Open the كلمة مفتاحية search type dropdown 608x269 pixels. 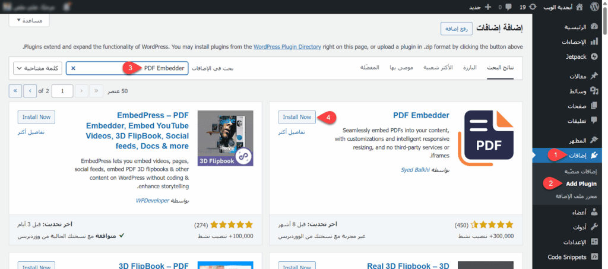click(37, 68)
